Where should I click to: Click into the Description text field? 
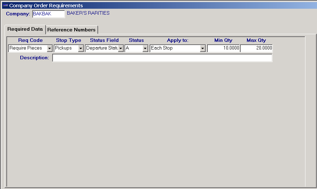pos(162,58)
